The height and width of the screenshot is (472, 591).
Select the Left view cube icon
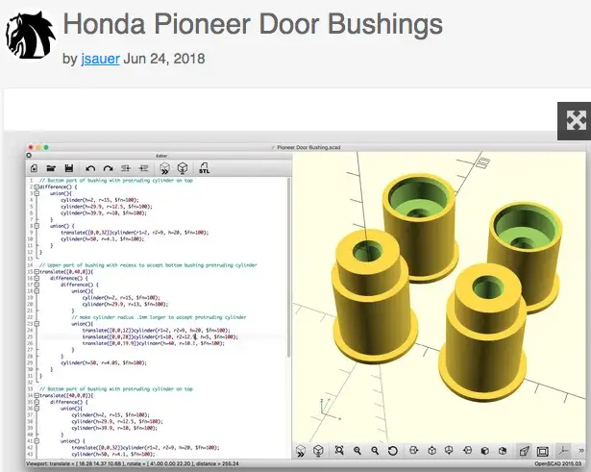point(467,451)
